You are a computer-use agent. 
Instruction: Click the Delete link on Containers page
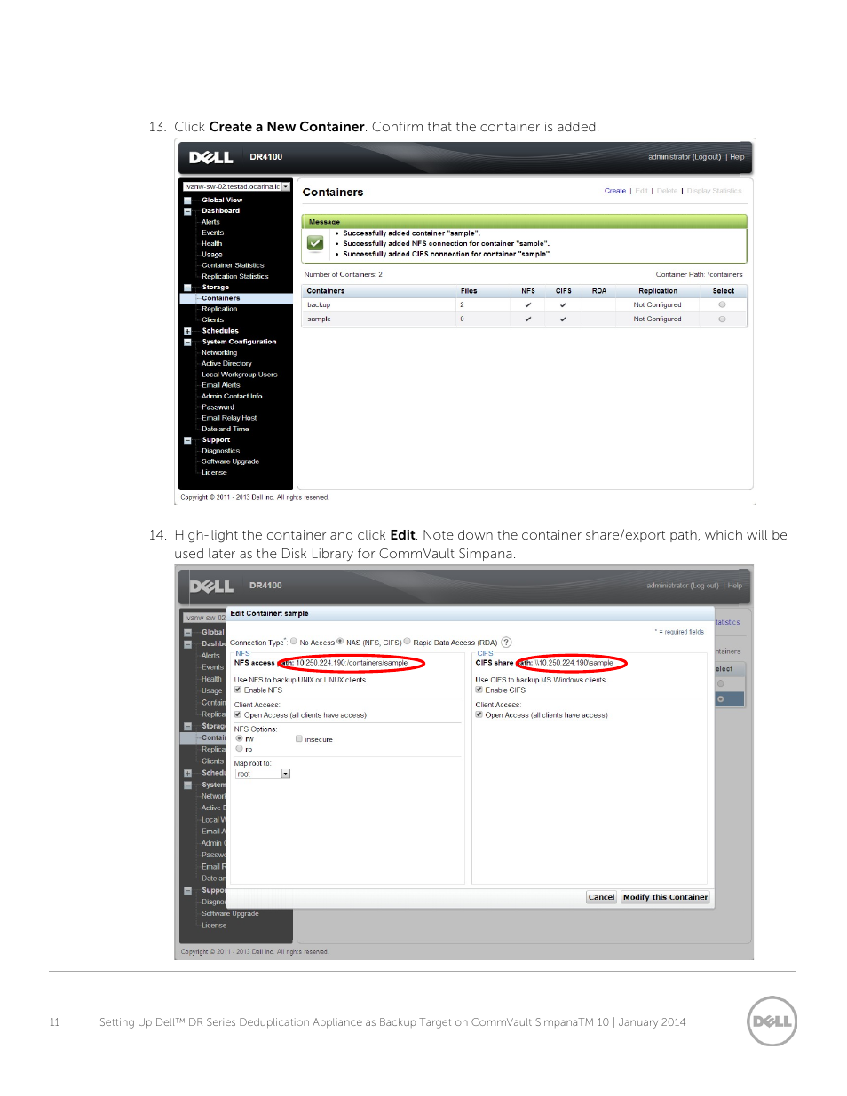[667, 191]
